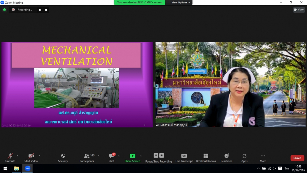Screen dimensions: 307x173
Task: Expand video options arrow beside Start Video
Action: click(x=40, y=156)
